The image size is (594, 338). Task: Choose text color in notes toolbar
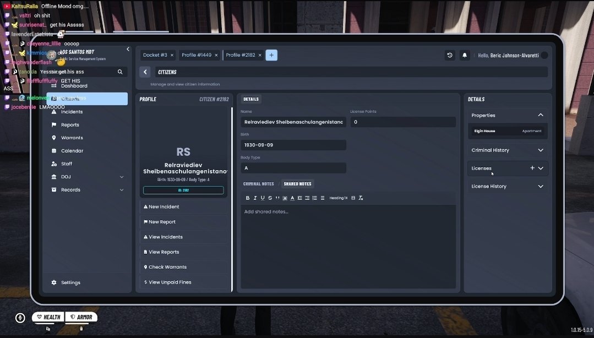point(292,198)
